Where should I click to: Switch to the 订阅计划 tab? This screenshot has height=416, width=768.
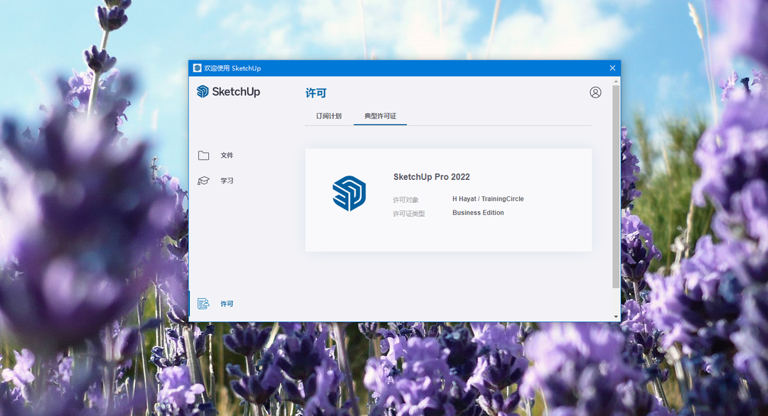[x=329, y=116]
